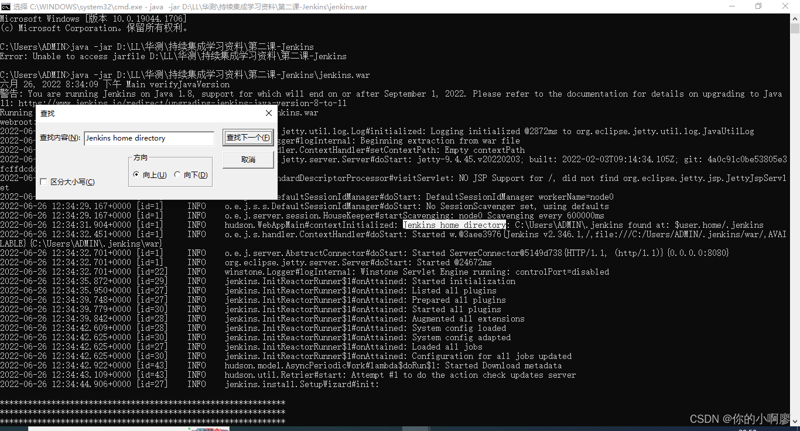The width and height of the screenshot is (800, 431).
Task: Click the 'Started @24672ms' log text
Action: [454, 262]
